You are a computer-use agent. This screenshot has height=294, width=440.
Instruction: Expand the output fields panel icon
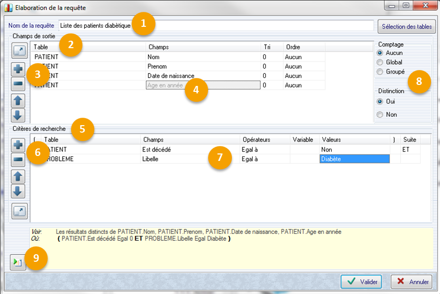[x=18, y=50]
